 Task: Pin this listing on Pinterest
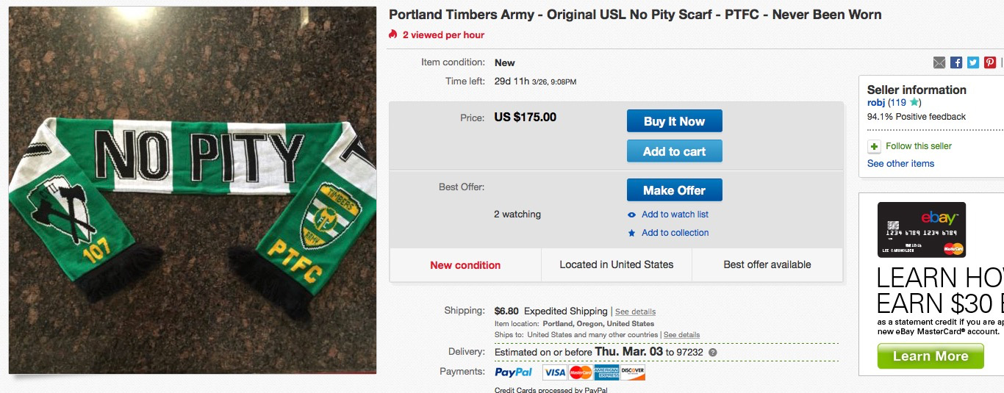coord(990,62)
